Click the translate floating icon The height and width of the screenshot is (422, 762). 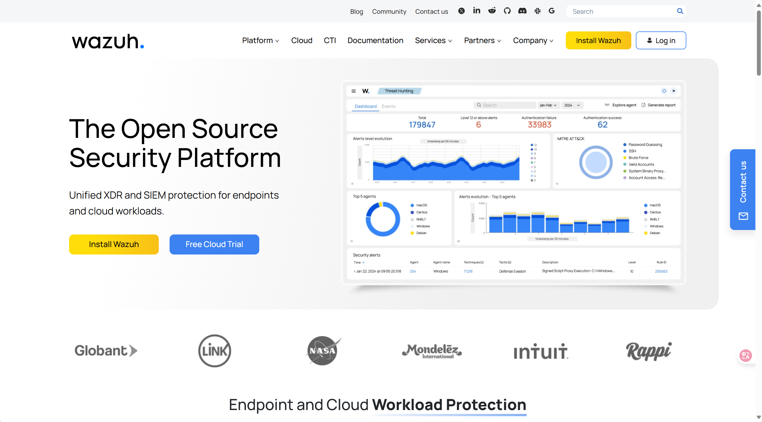pos(745,356)
